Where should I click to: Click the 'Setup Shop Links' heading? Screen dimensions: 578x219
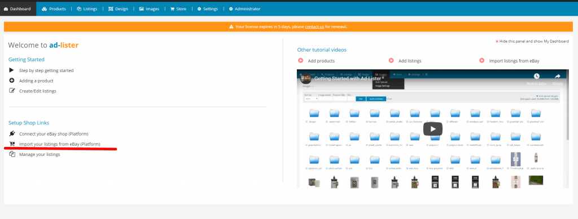(x=29, y=123)
